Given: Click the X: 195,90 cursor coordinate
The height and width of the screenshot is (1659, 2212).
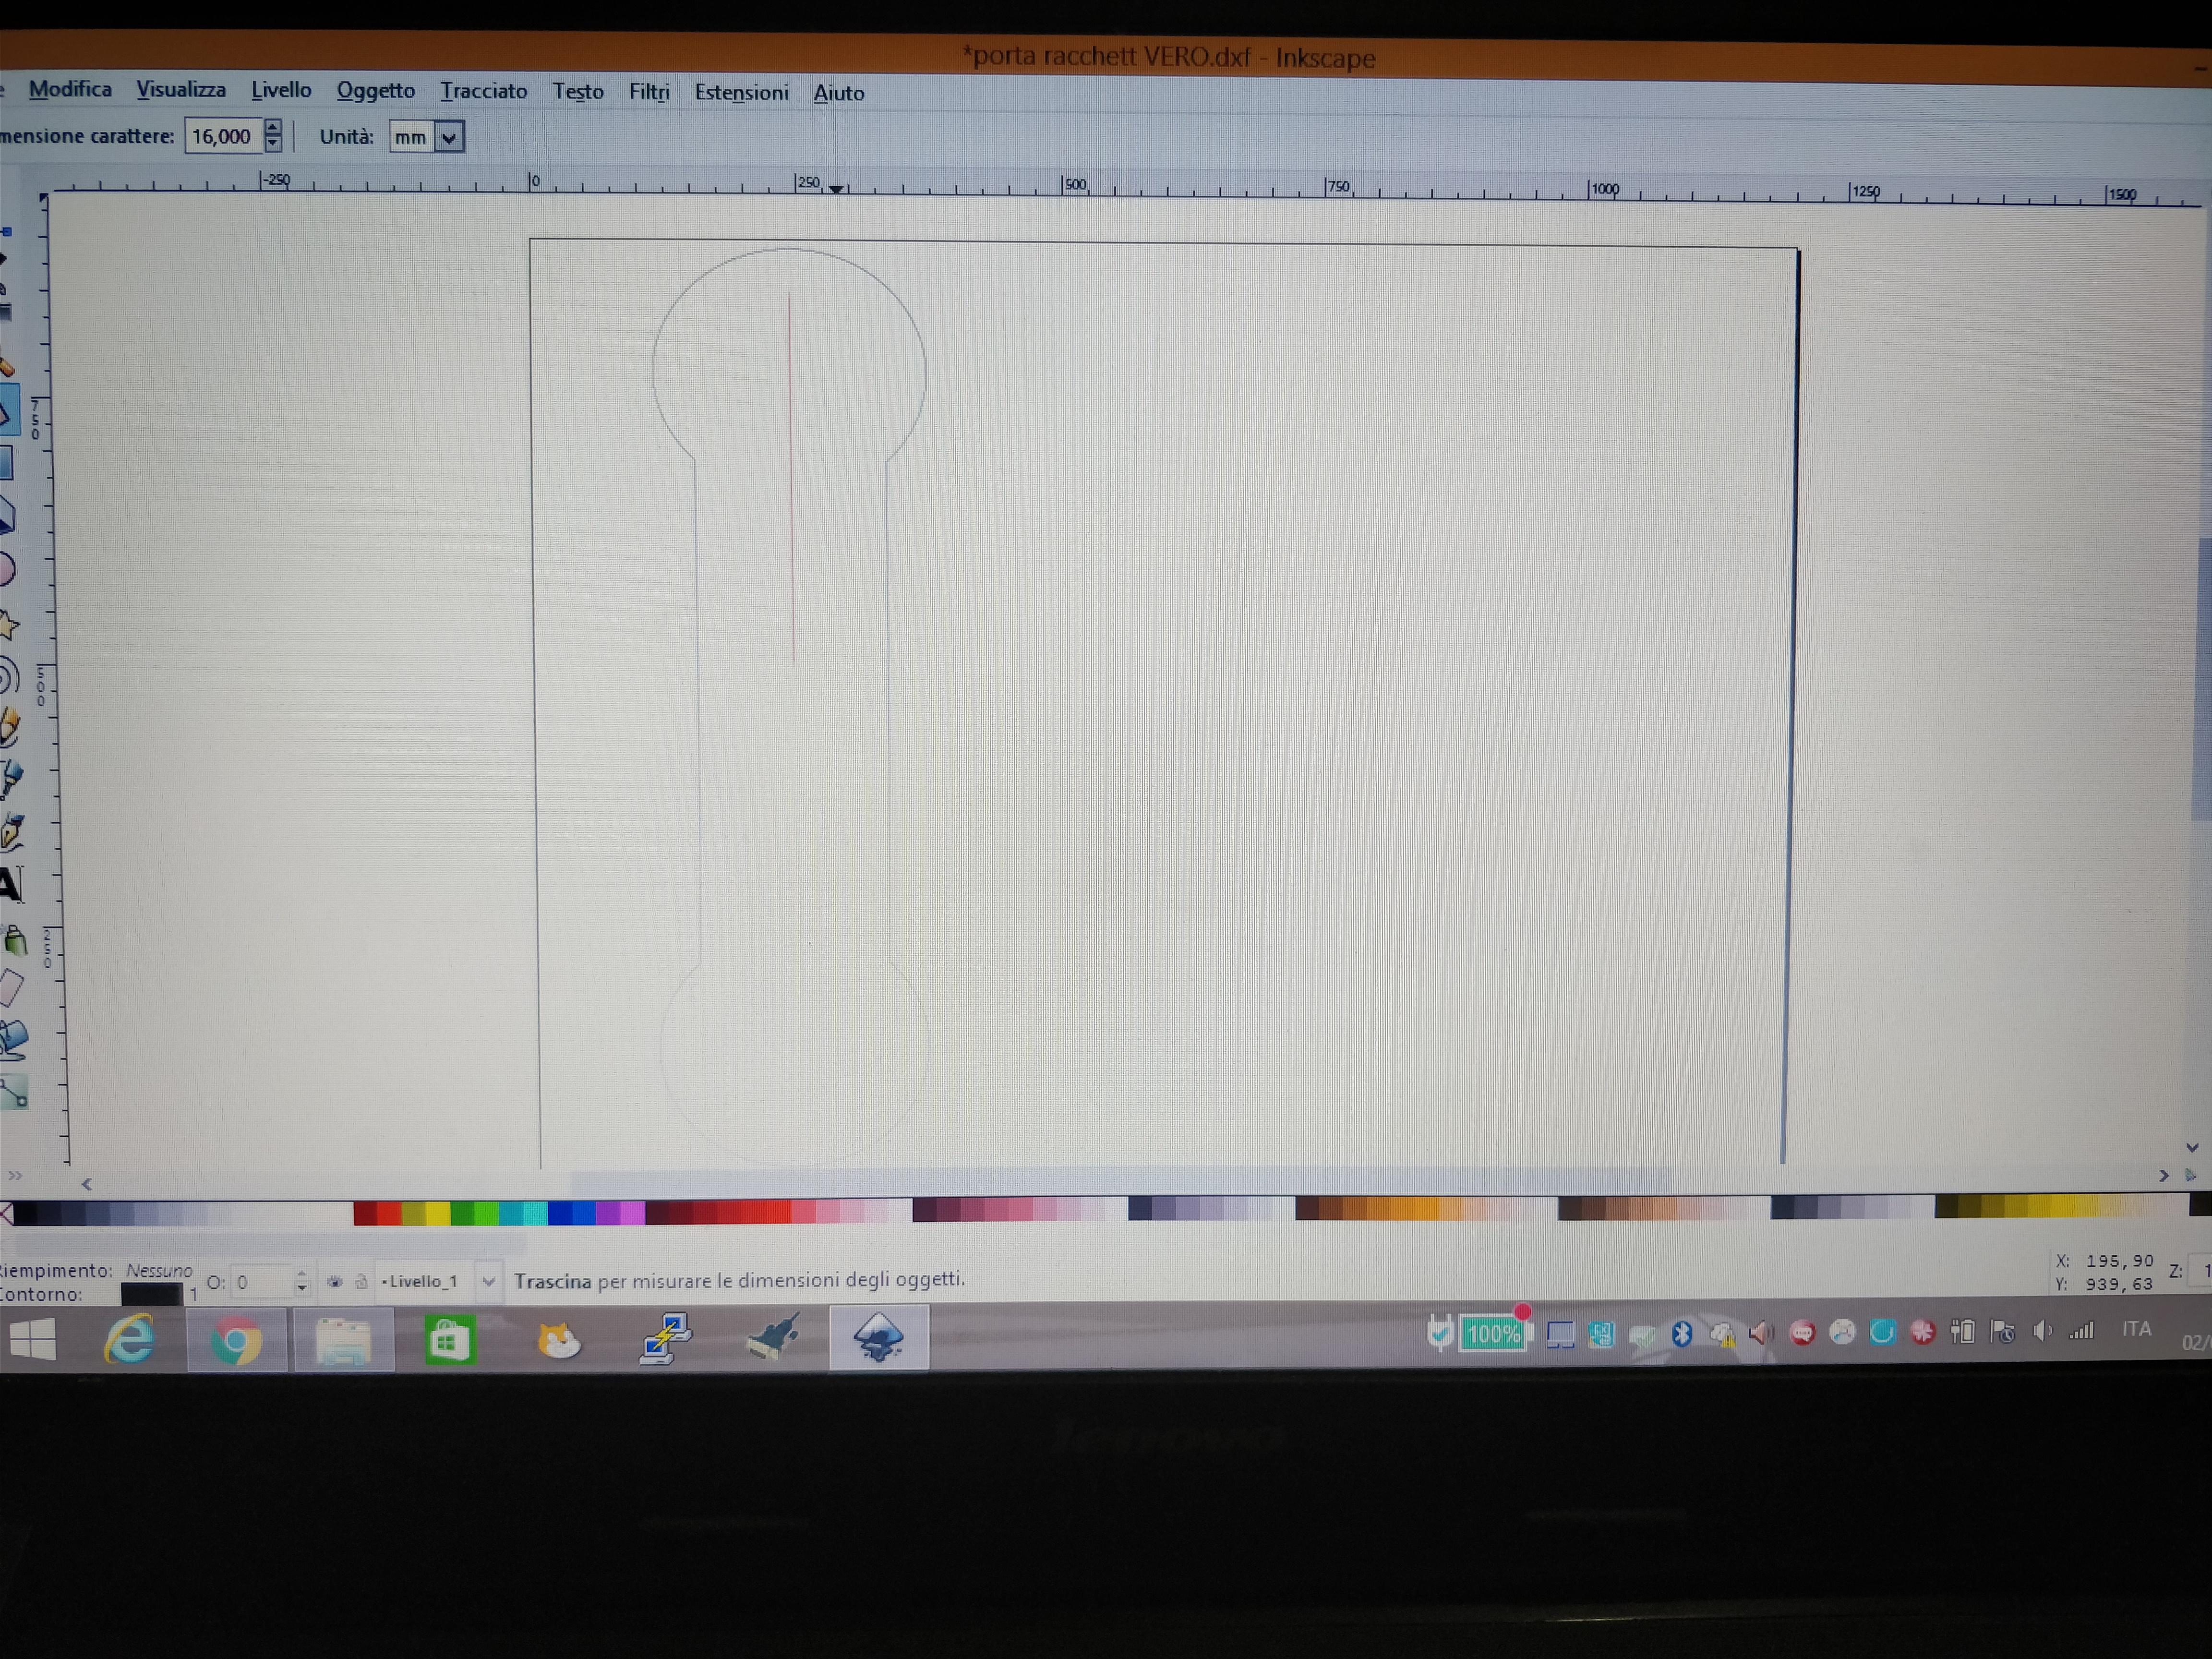Looking at the screenshot, I should (x=2105, y=1261).
